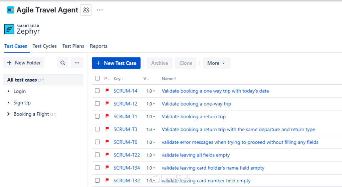342x187 pixels.
Task: Open the folder panel three-dots options
Action: (77, 63)
